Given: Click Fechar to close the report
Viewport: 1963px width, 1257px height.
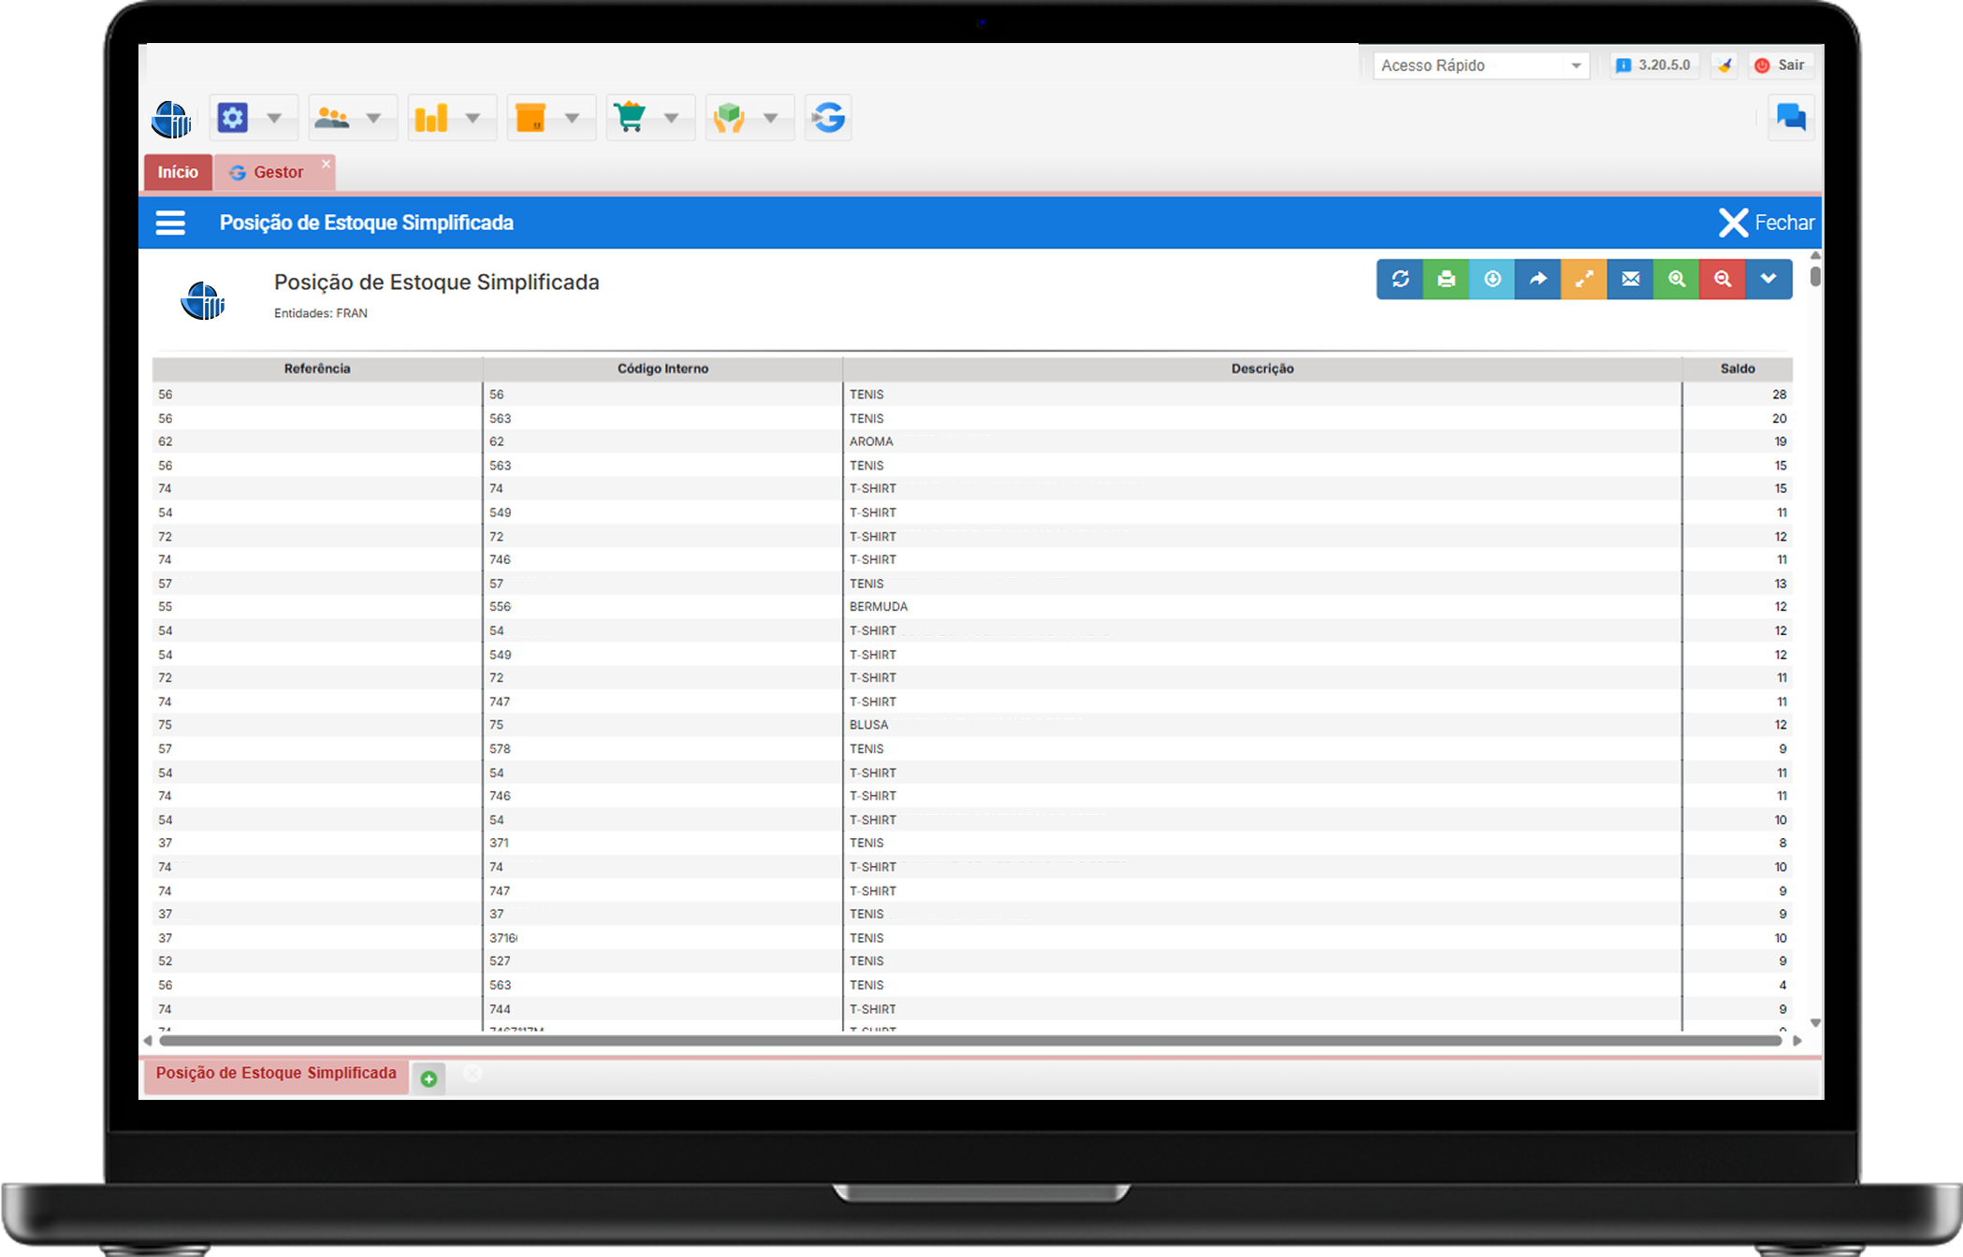Looking at the screenshot, I should click(1767, 223).
